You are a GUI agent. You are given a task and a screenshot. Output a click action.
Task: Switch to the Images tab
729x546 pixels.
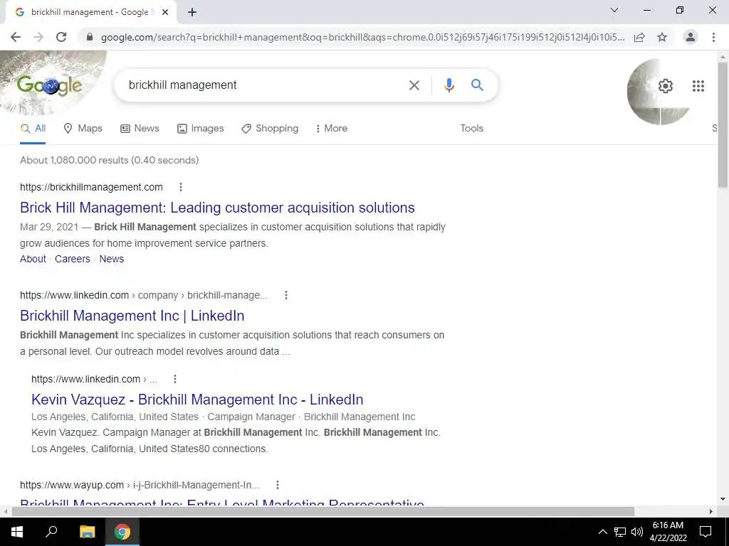pos(200,129)
